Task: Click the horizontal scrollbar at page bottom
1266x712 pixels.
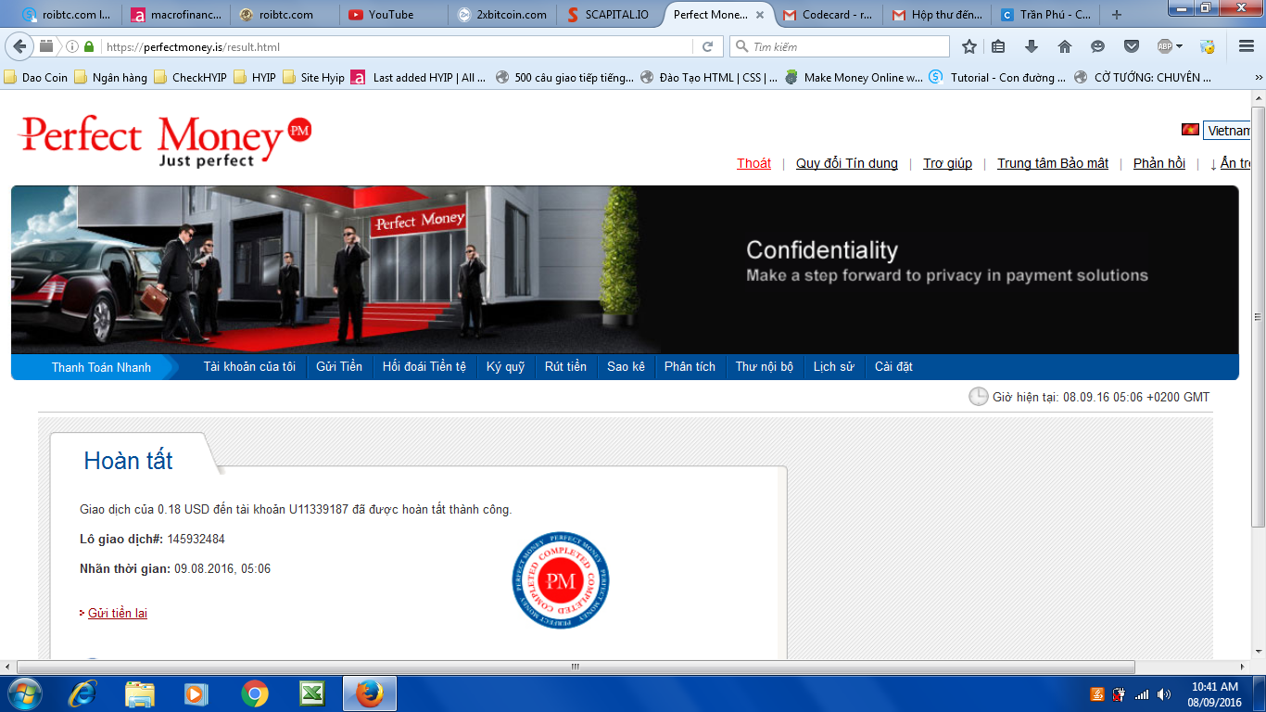Action: point(575,667)
